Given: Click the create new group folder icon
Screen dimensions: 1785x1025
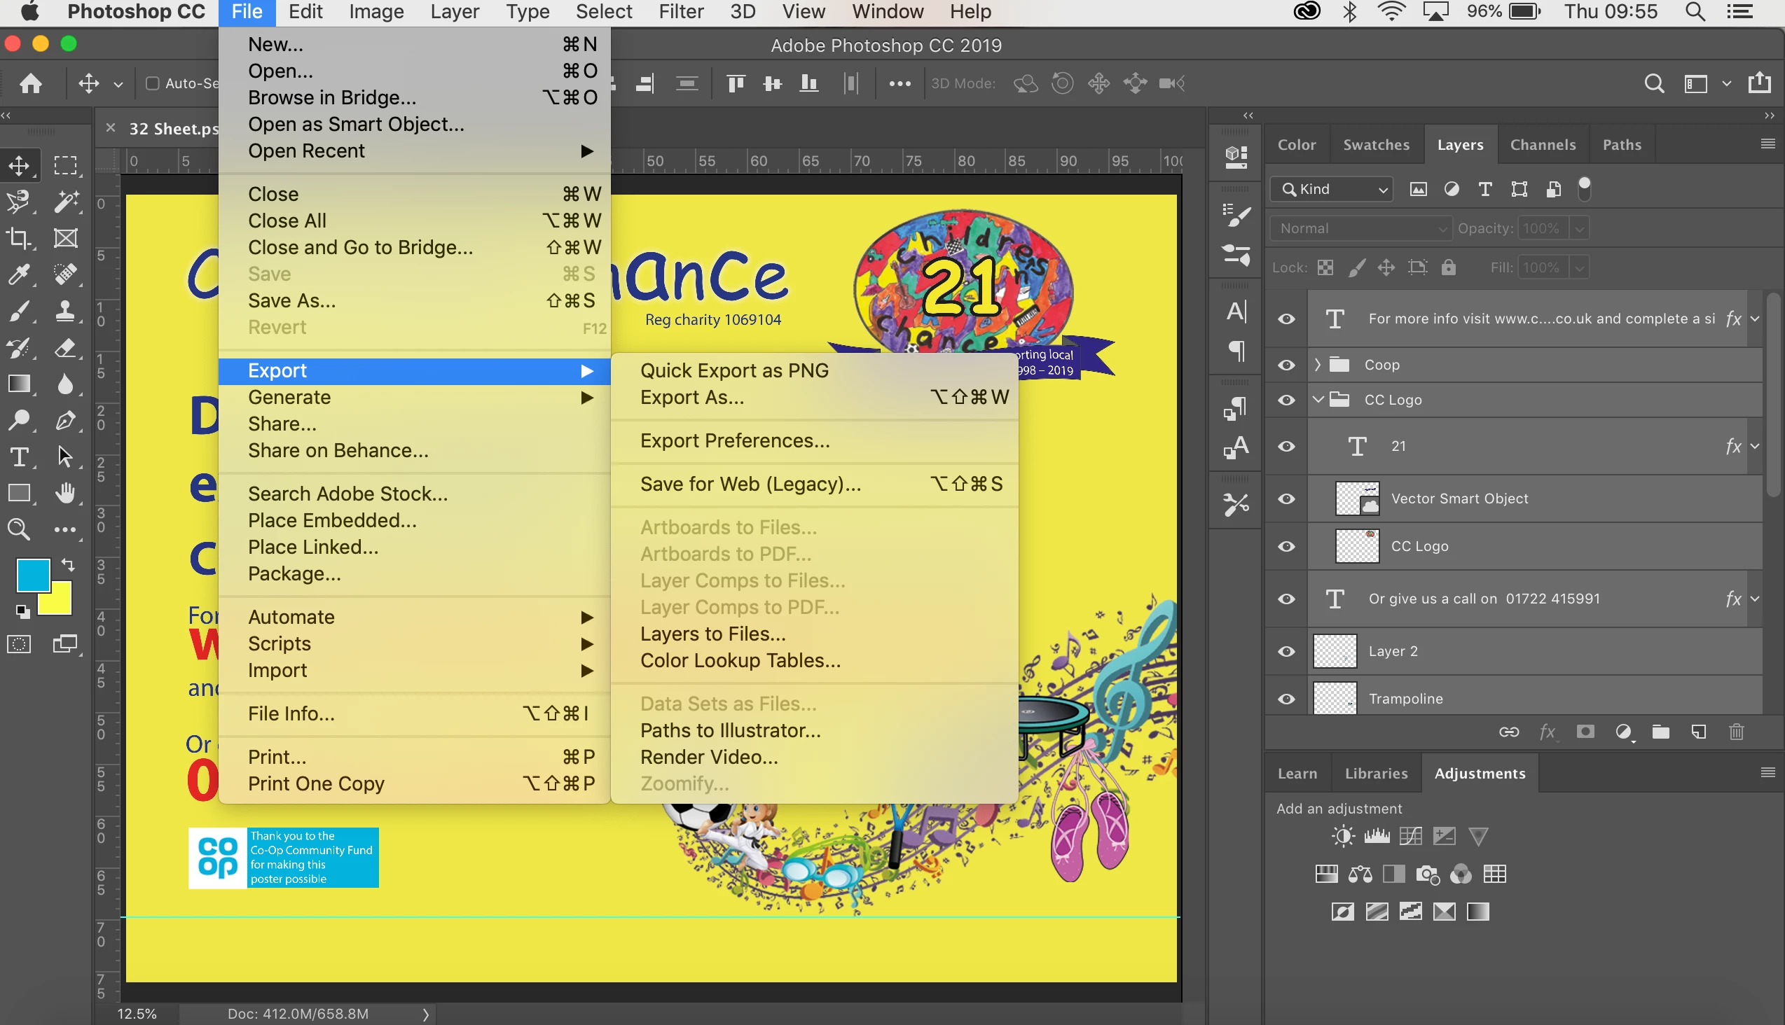Looking at the screenshot, I should pos(1661,732).
